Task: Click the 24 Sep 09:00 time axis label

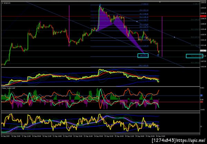Action: click(98, 136)
